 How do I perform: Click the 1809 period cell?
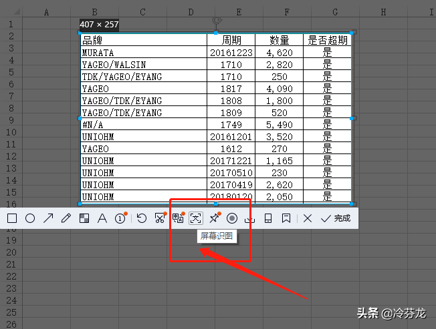[x=231, y=113]
